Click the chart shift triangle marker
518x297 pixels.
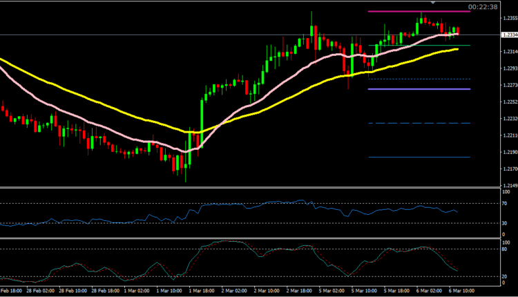click(x=433, y=3)
